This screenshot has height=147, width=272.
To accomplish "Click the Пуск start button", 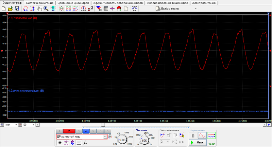I will 198,143.
